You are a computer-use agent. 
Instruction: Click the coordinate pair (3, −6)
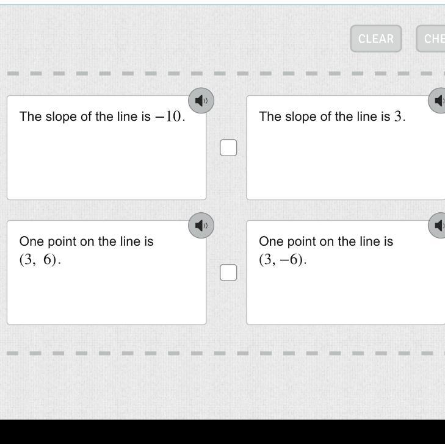(282, 260)
